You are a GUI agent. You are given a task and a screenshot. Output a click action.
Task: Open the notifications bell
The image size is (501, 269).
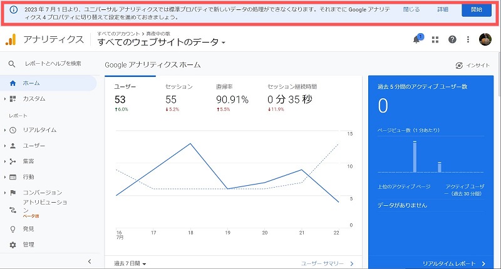coord(416,39)
